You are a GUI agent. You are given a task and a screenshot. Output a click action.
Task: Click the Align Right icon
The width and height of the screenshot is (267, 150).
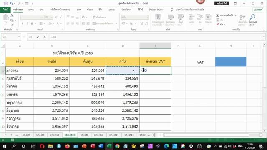click(x=77, y=23)
